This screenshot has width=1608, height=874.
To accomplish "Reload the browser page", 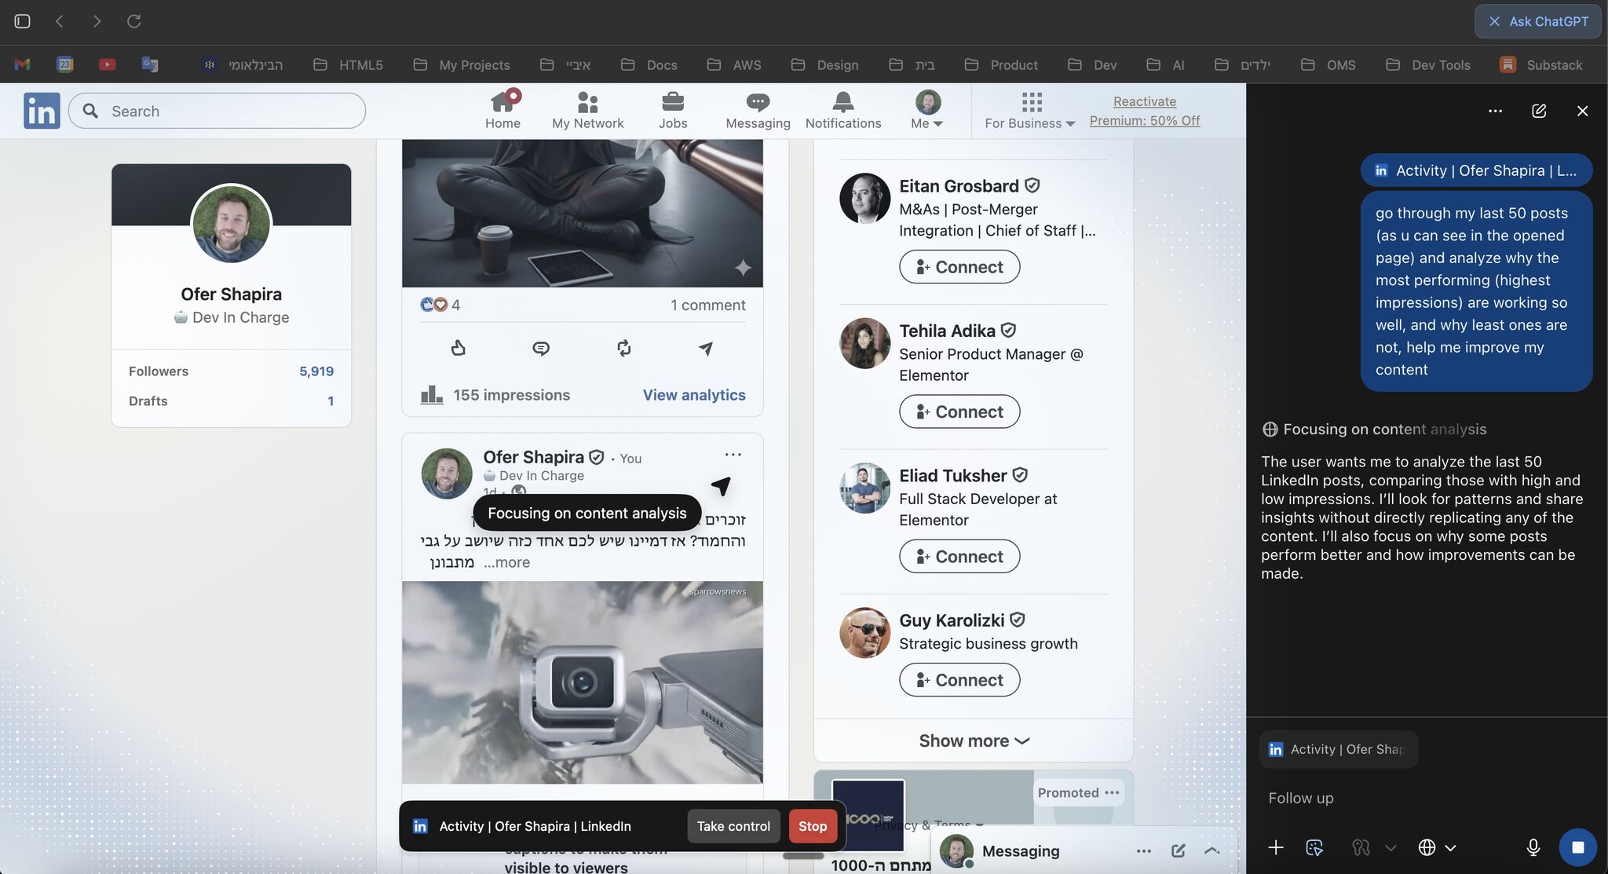I will (x=134, y=21).
